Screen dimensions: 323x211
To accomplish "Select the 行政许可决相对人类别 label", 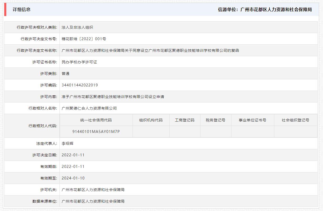I will click(37, 27).
